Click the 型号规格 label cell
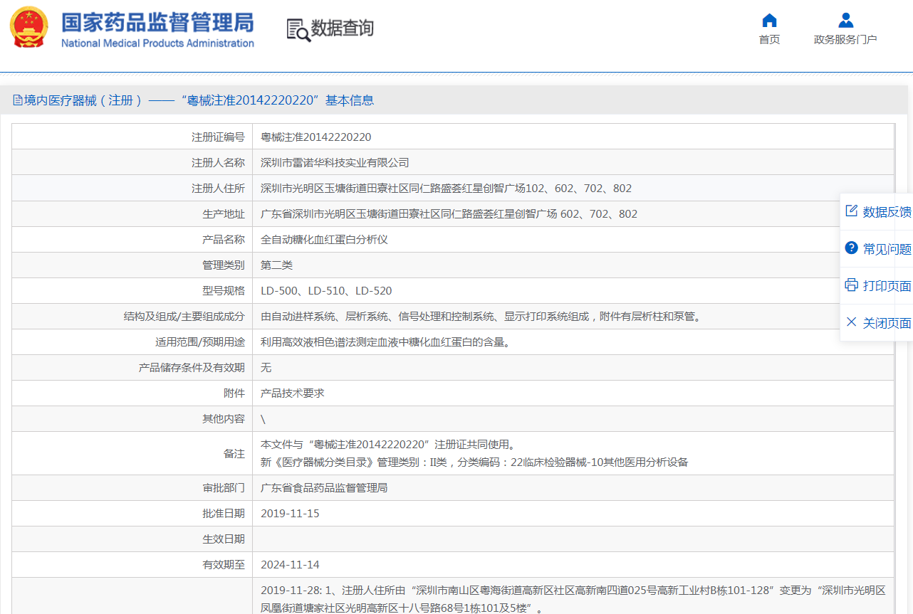913x614 pixels. (x=132, y=291)
